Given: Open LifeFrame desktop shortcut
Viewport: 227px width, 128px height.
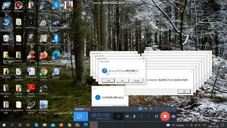Looking at the screenshot, I should (44, 90).
